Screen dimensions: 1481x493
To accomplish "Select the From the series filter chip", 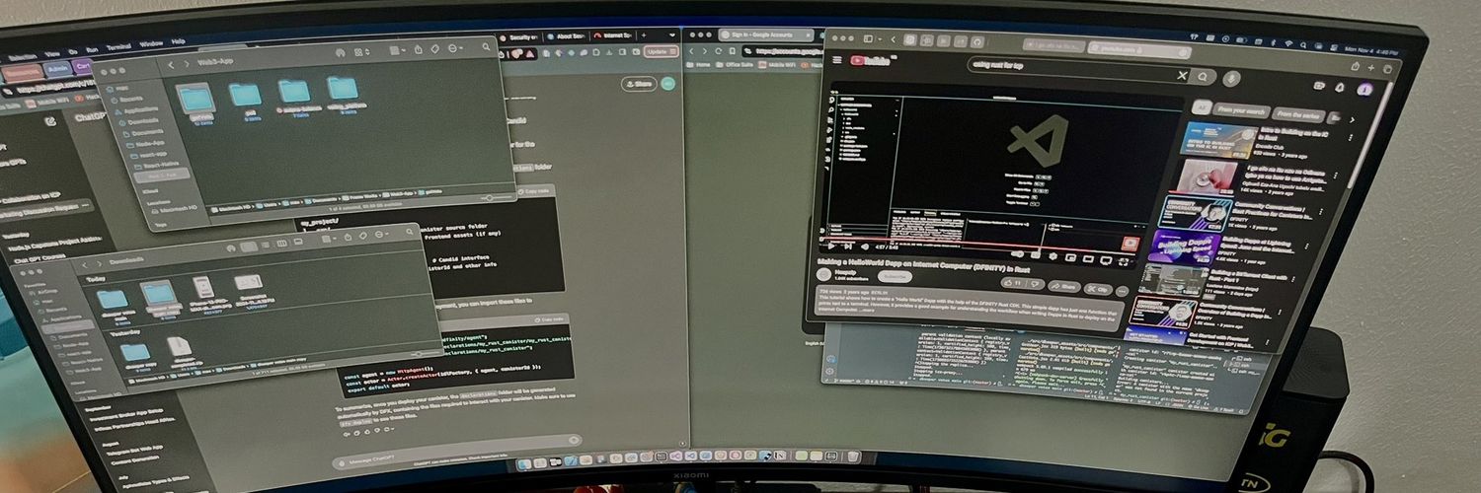I will [x=1297, y=114].
